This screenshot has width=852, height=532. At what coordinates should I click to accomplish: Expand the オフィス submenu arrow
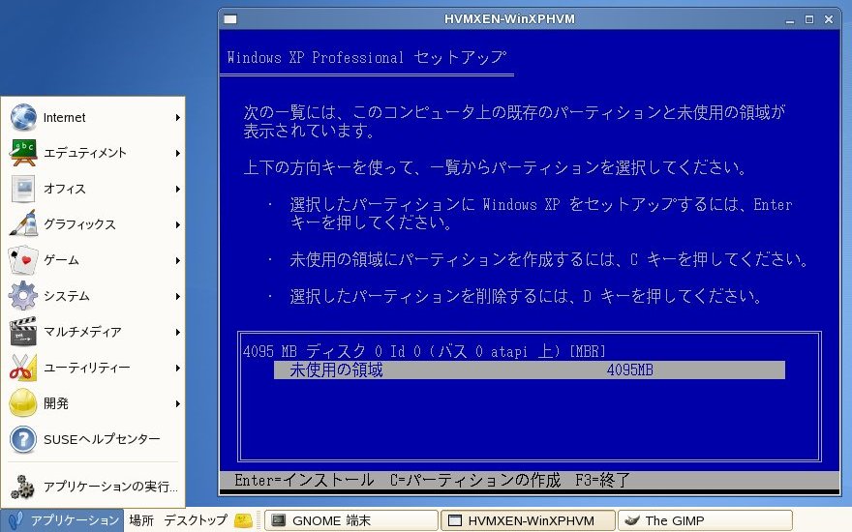click(x=178, y=189)
